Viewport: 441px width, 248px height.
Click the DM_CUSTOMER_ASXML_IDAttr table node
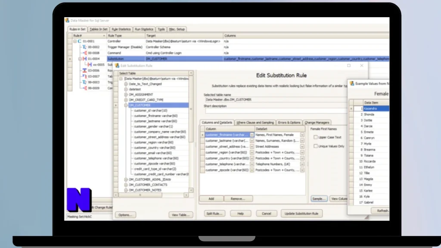pos(149,180)
